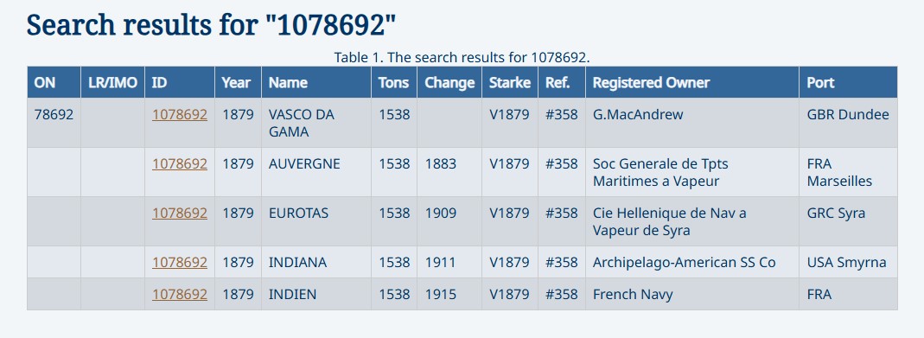This screenshot has width=924, height=338.
Task: Click the Starke column header
Action: point(510,82)
